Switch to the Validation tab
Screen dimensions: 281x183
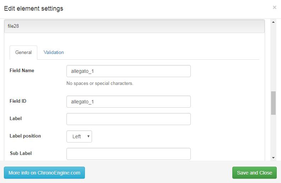tap(54, 52)
